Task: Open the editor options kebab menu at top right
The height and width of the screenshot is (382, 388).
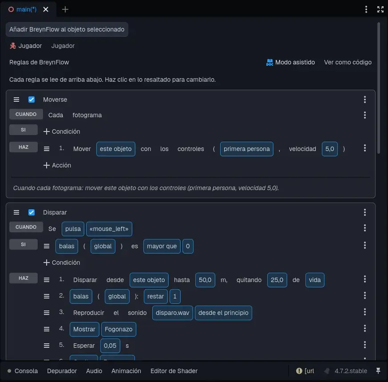Action: click(366, 9)
